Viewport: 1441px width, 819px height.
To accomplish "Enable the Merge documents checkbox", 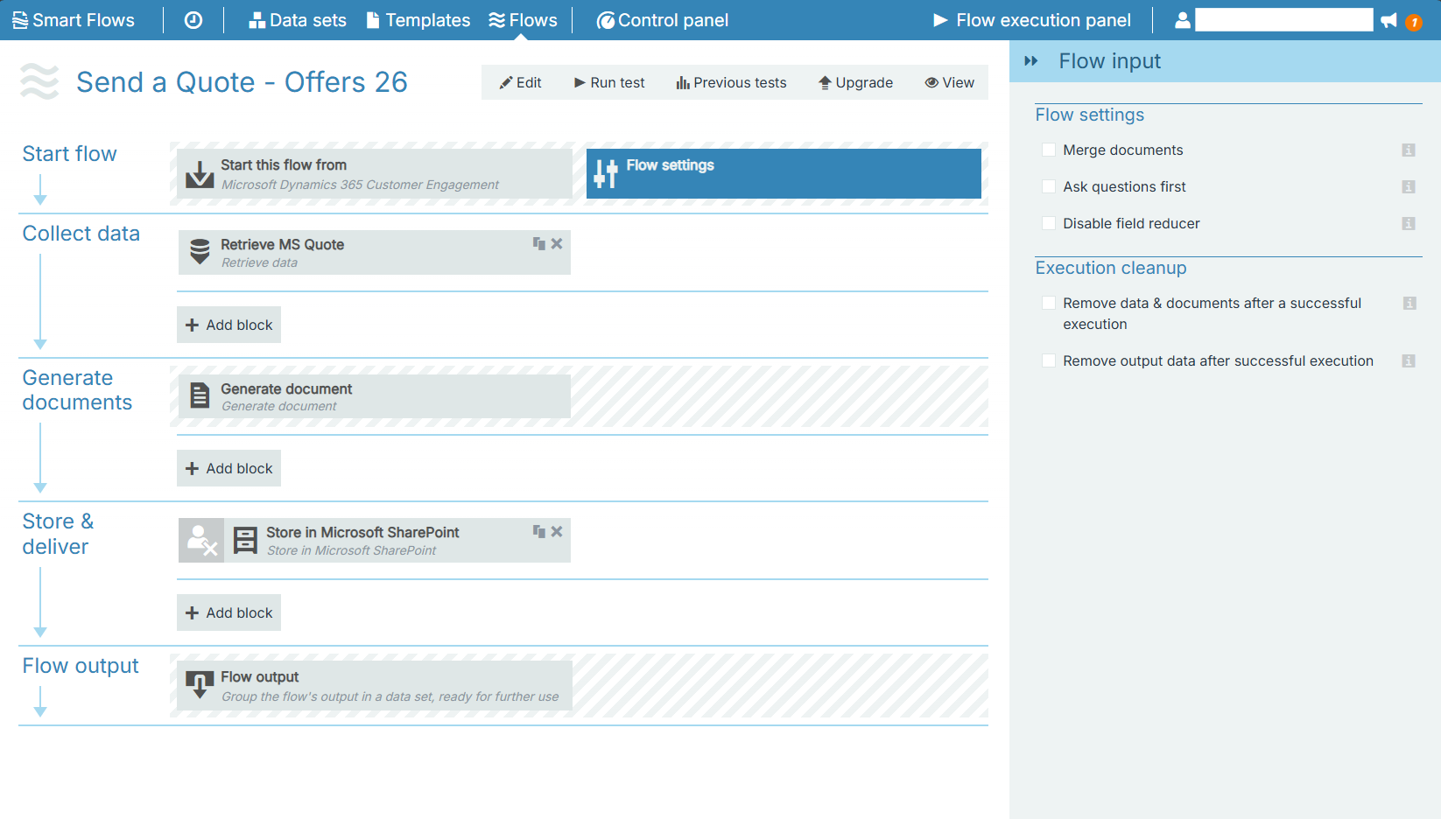I will tap(1049, 150).
